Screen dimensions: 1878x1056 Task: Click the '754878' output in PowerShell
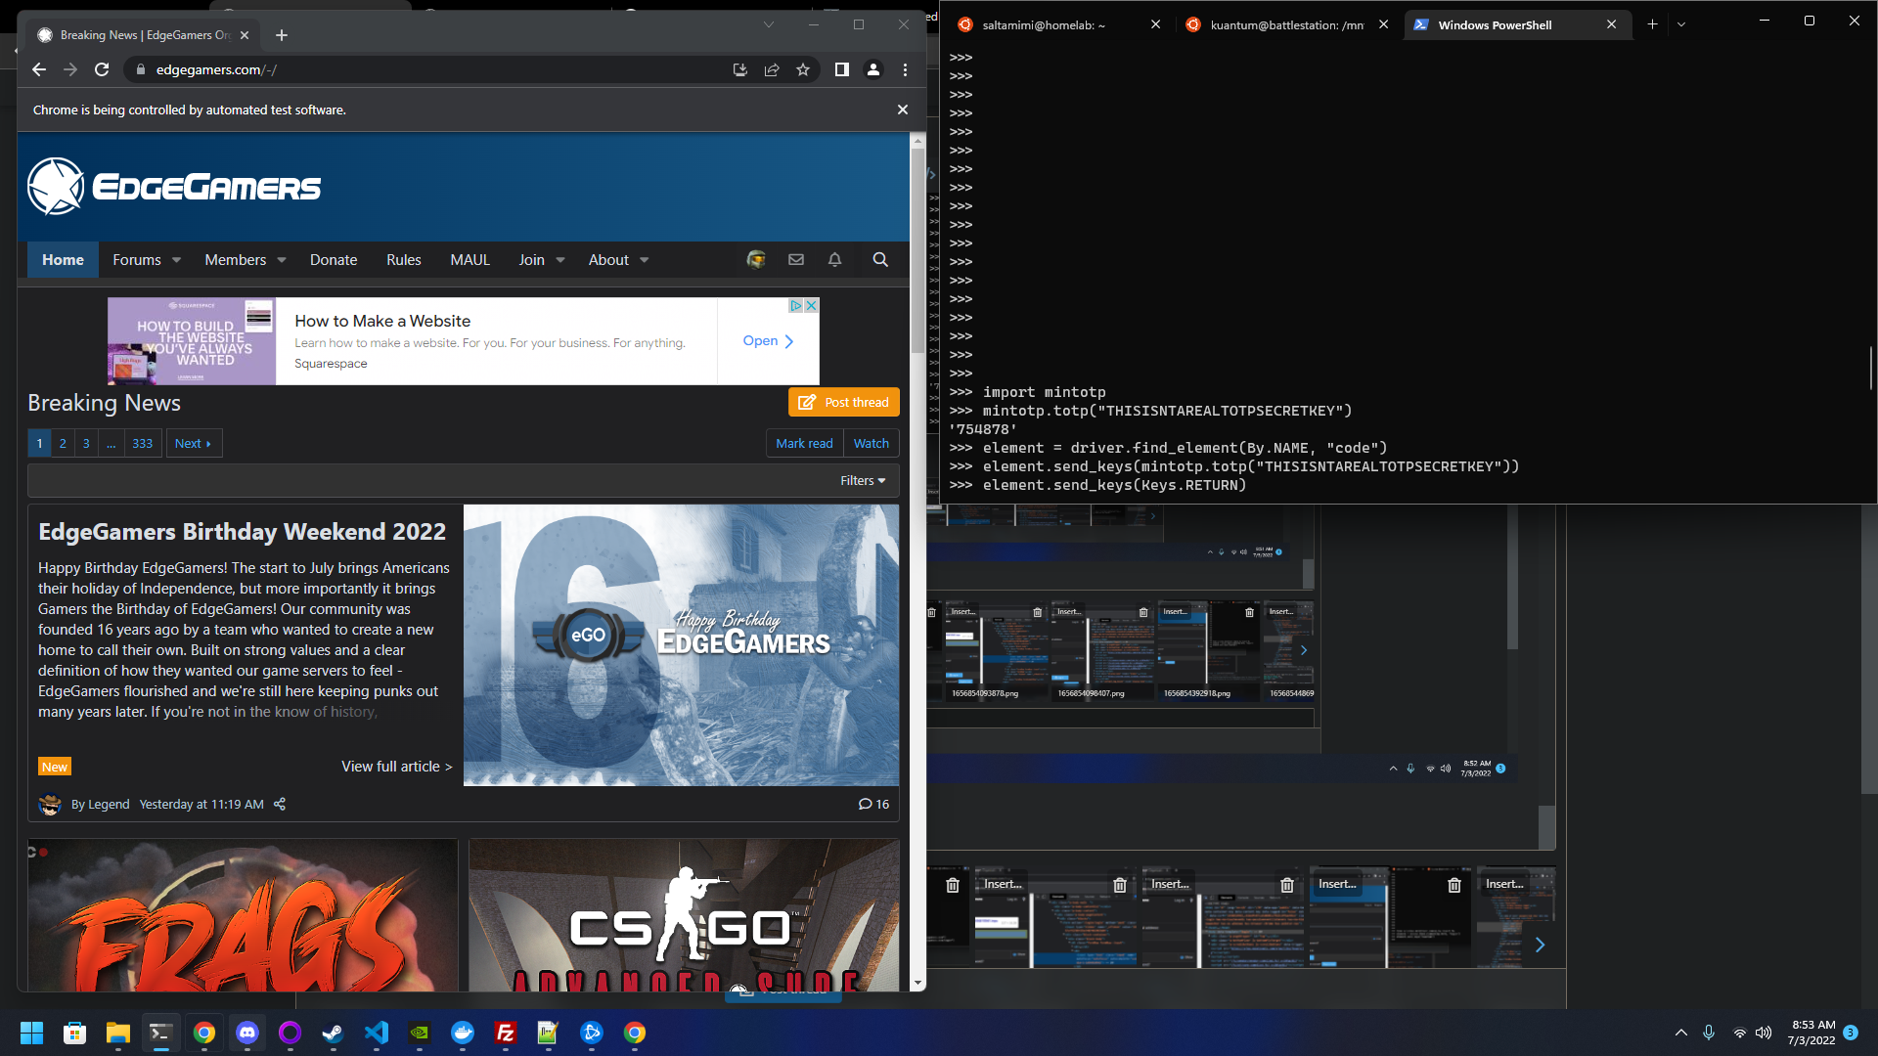(x=983, y=429)
